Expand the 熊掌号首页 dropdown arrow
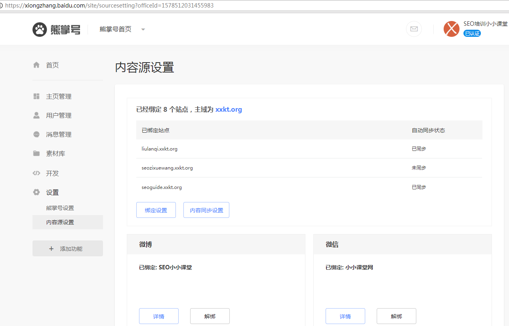 pyautogui.click(x=143, y=29)
